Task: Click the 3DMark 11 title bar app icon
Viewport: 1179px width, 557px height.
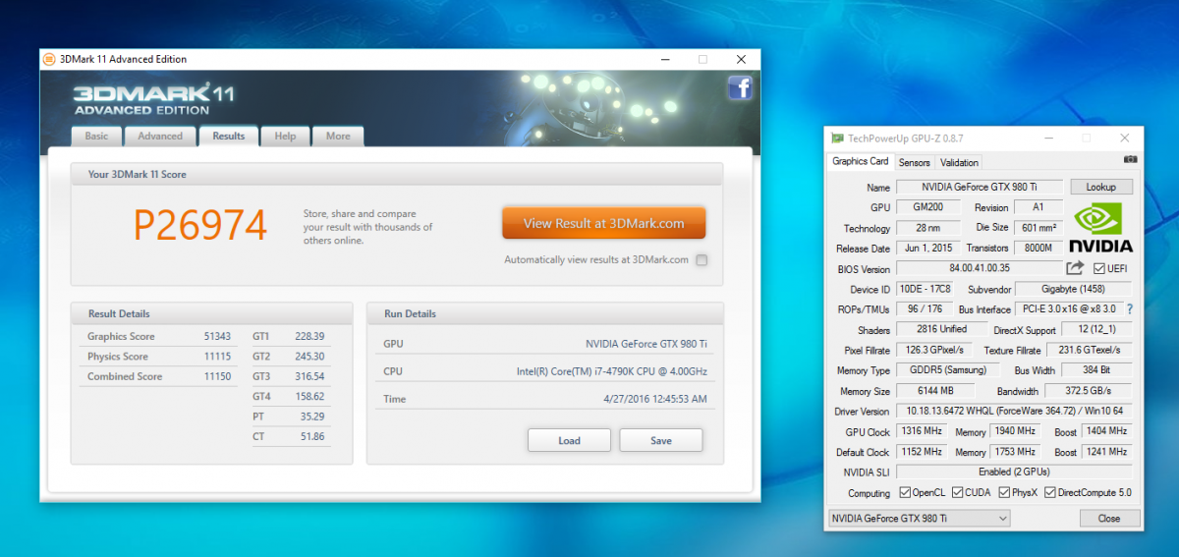Action: [49, 59]
